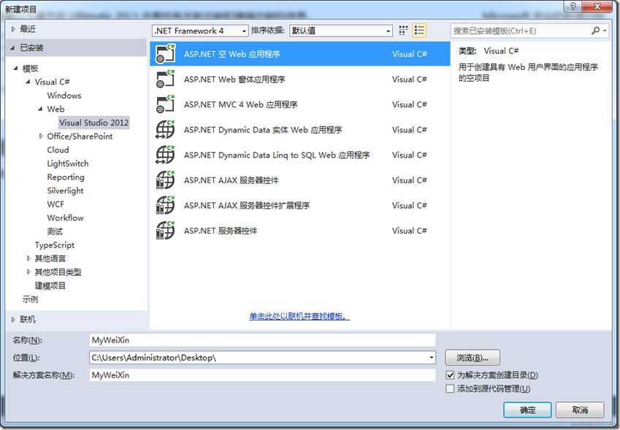Toggle 为解决方案创建目录 checkbox
Screen dimensions: 620x430
click(x=450, y=375)
